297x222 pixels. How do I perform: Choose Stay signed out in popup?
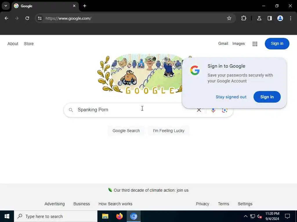tap(231, 97)
